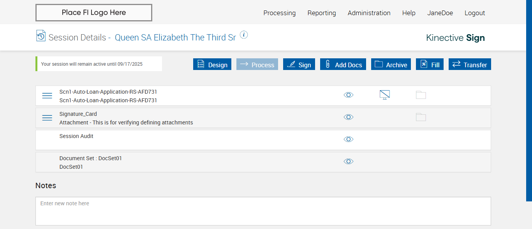
Task: Click the eye icon for Signature_Card
Action: (x=349, y=117)
